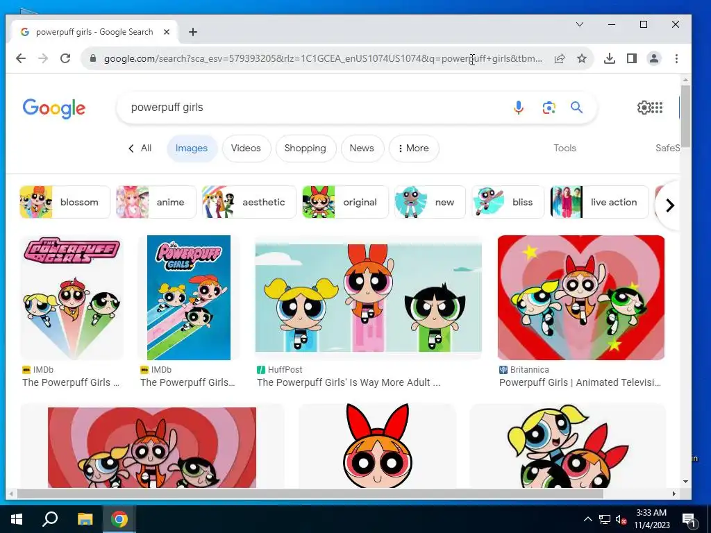Switch to the Shopping tab

click(306, 149)
